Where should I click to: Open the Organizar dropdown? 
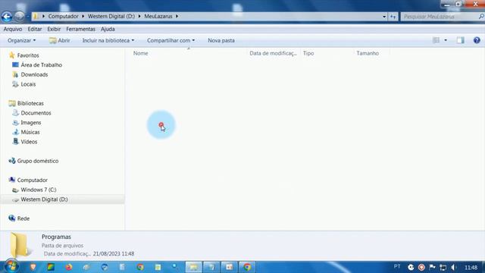[x=21, y=40]
